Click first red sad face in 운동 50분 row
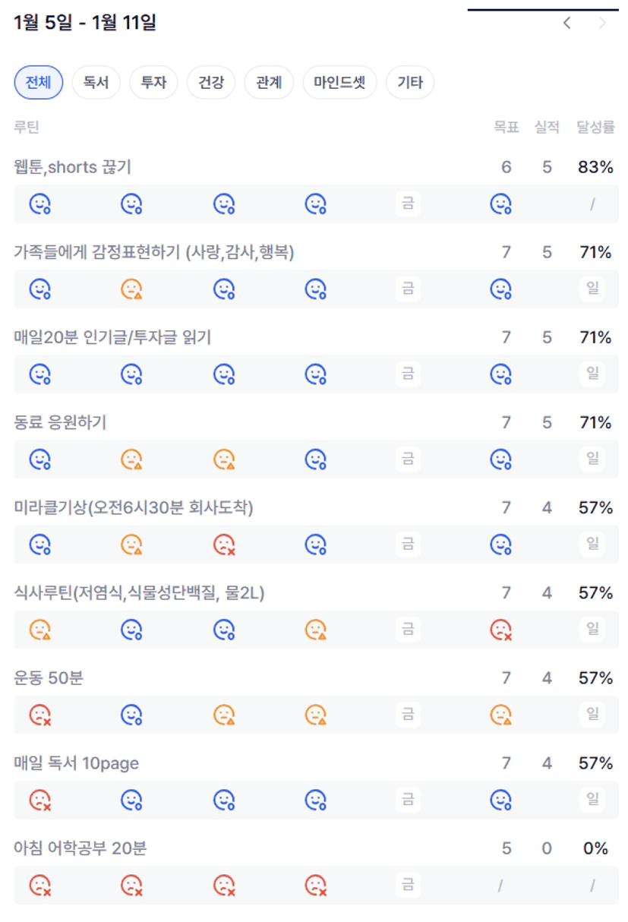Screen dimensions: 628x922 click(39, 714)
